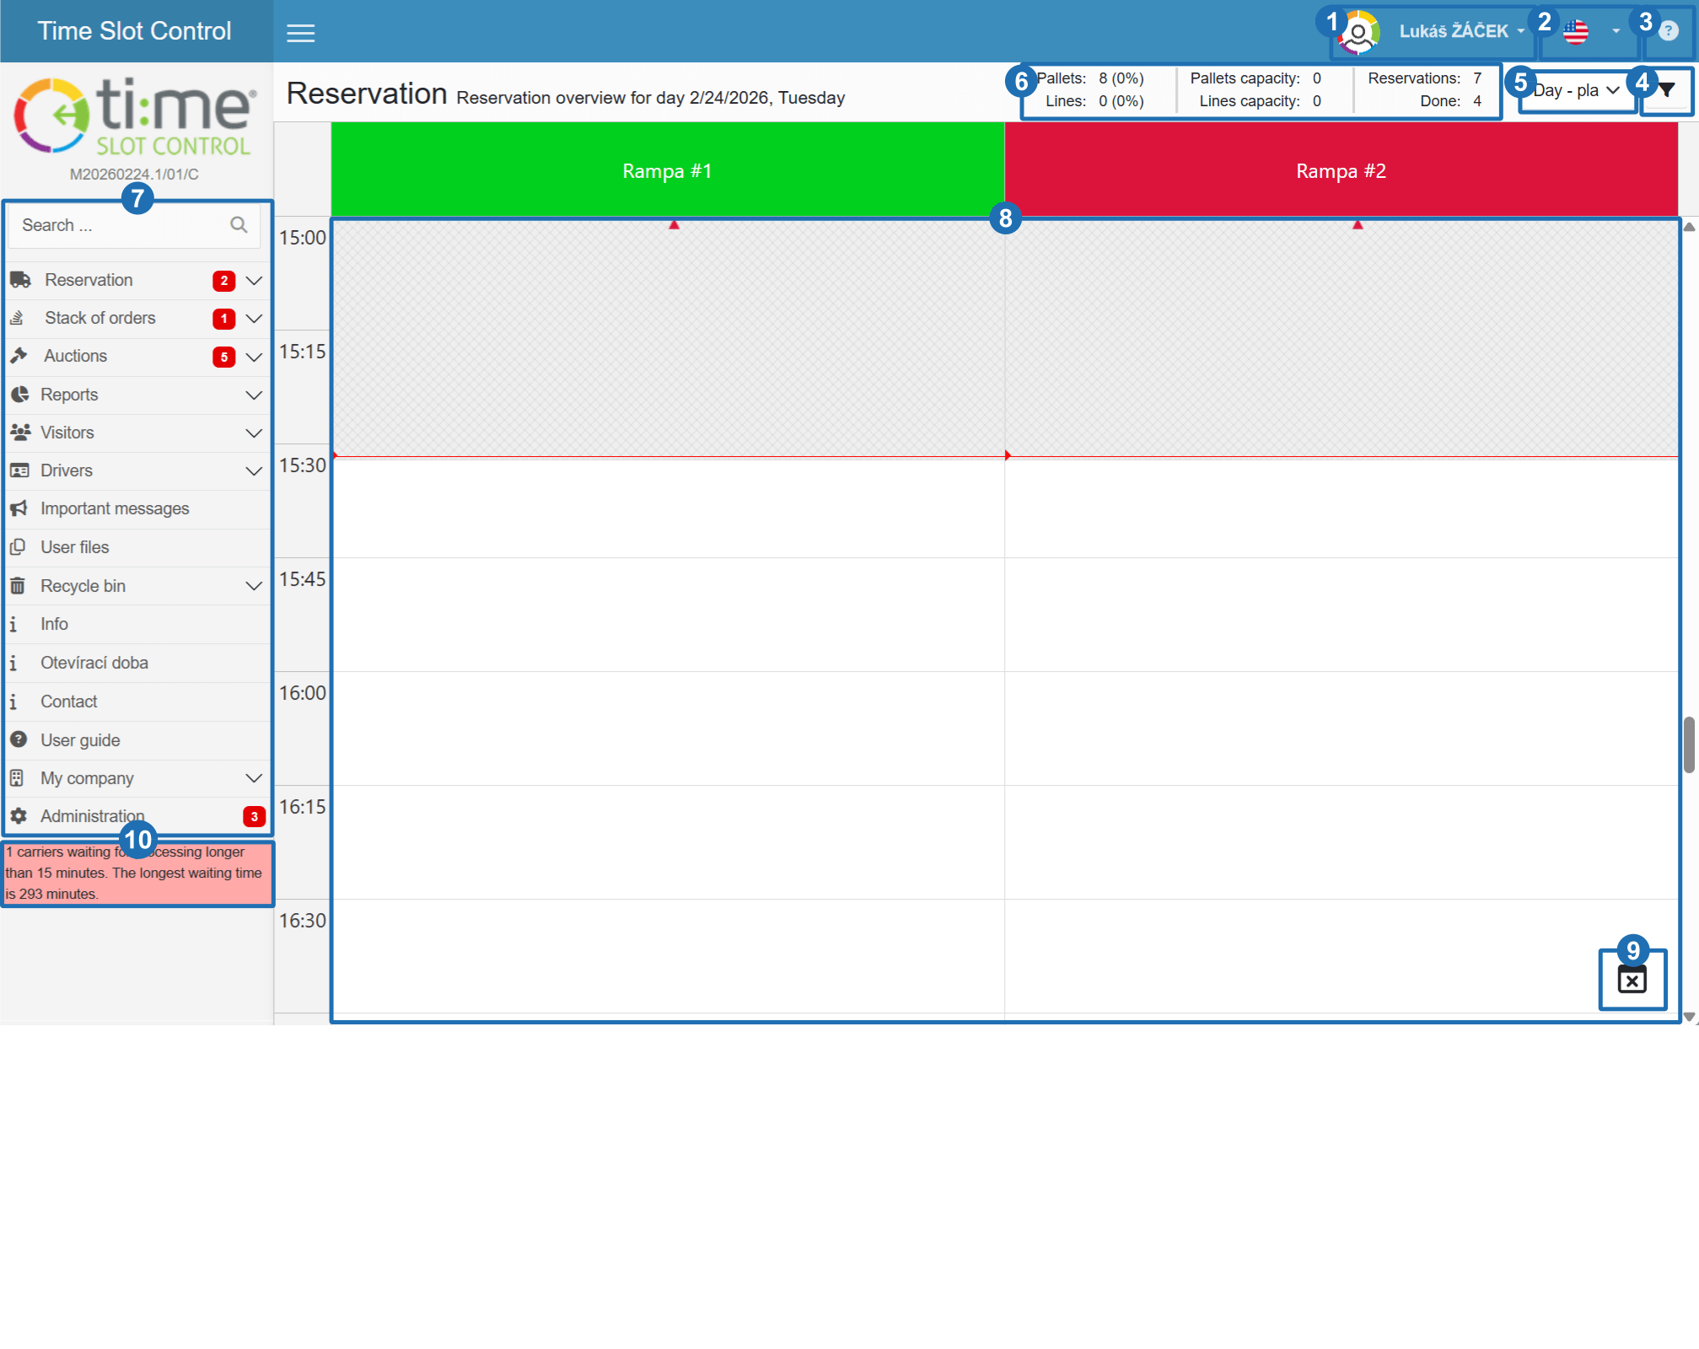Screen dimensions: 1699x1349
Task: Click the Otevírací doba link
Action: pyautogui.click(x=94, y=663)
